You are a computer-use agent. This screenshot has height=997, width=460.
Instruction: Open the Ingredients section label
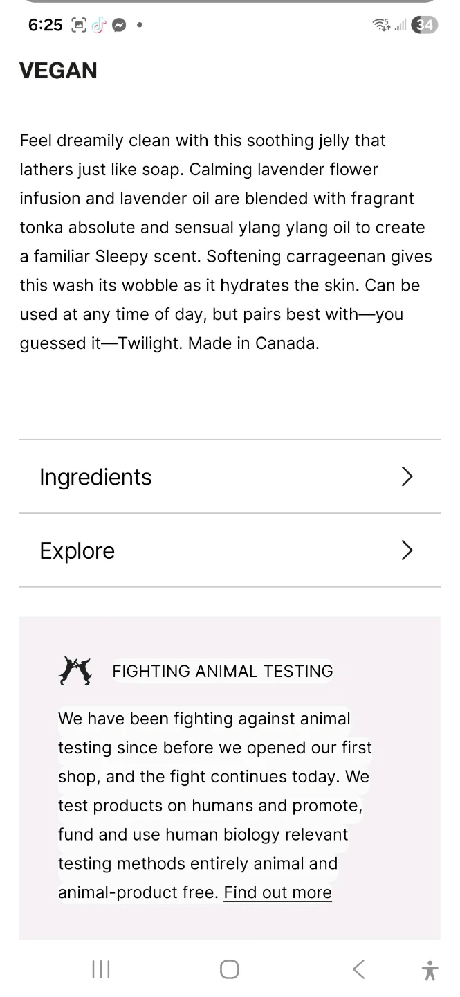pyautogui.click(x=95, y=477)
